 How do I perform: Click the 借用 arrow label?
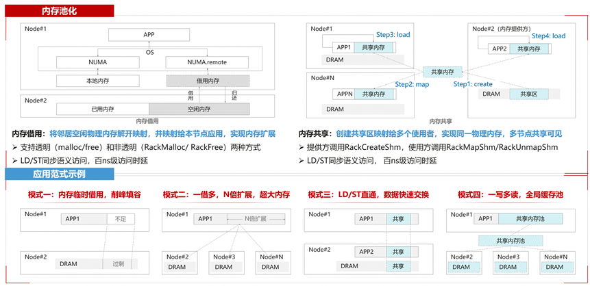point(190,95)
